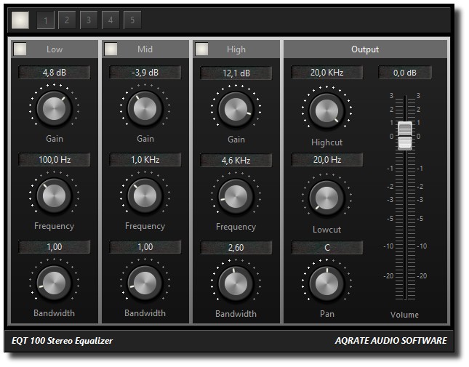
Task: Enable the High band toggle
Action: (x=201, y=49)
